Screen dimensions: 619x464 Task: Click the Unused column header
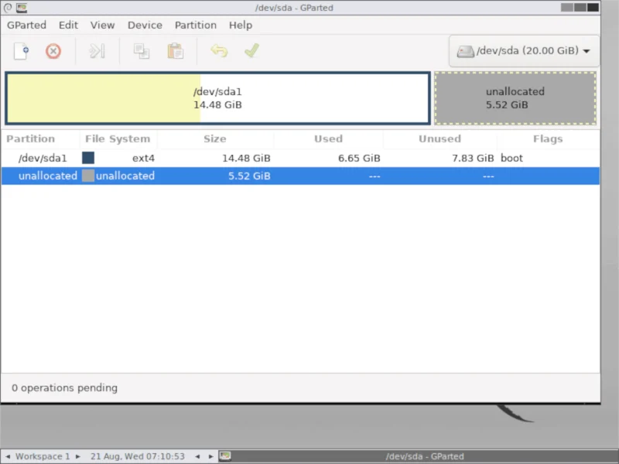point(439,139)
